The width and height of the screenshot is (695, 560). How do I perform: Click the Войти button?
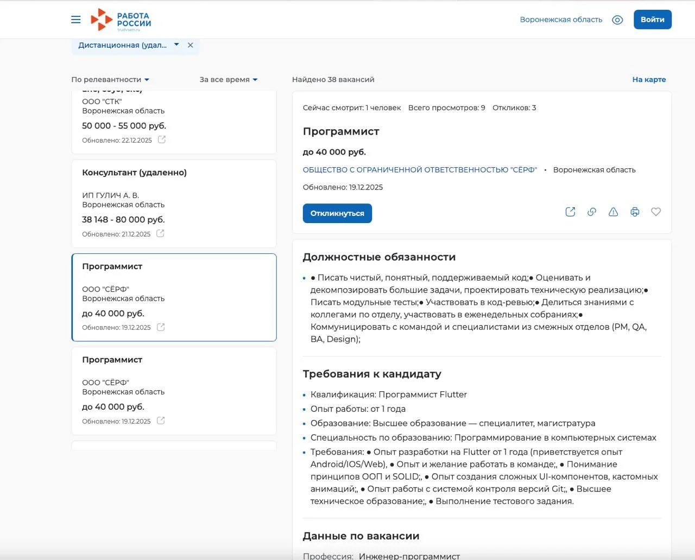pos(652,20)
